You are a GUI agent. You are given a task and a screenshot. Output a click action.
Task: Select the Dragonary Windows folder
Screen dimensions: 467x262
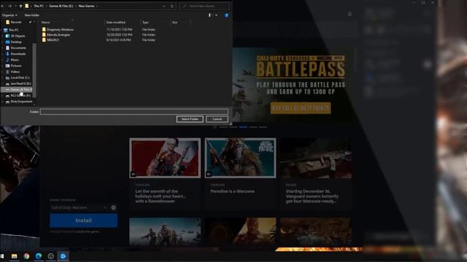[60, 30]
